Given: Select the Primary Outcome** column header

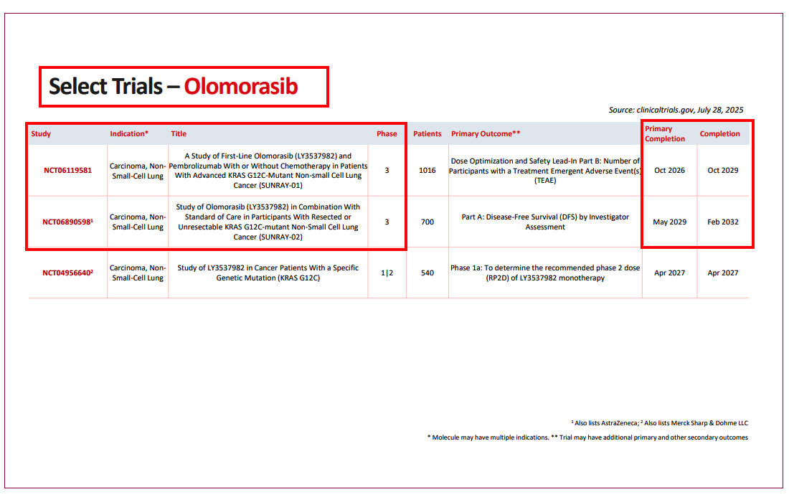Looking at the screenshot, I should [486, 134].
